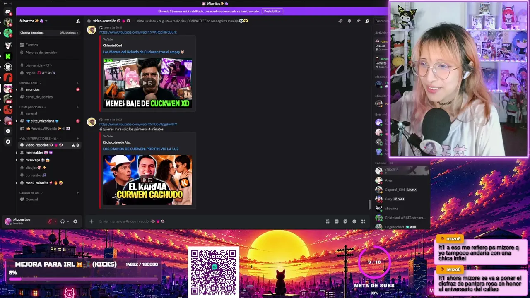Collapse the Chats principales category
Screen dimensions: 530x298
click(33, 107)
